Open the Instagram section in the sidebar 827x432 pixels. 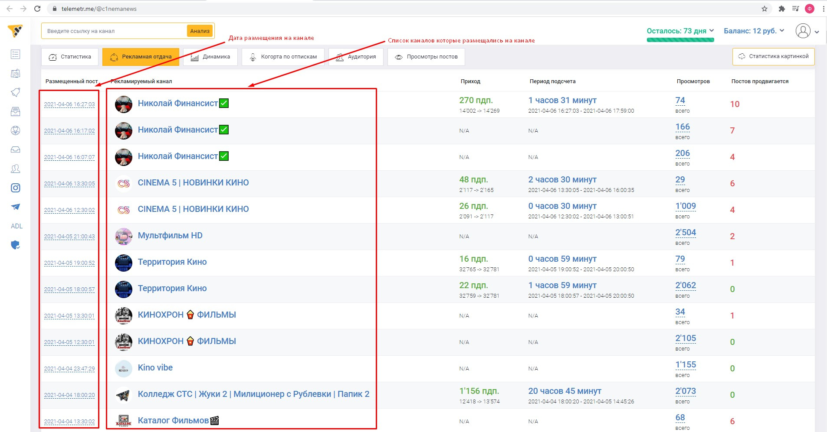[x=15, y=188]
